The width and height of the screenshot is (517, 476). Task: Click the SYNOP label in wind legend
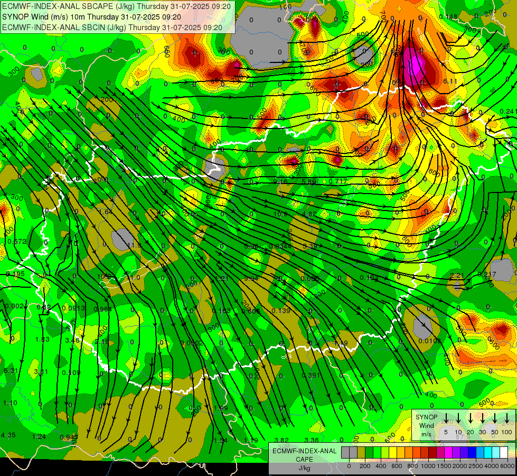[426, 417]
